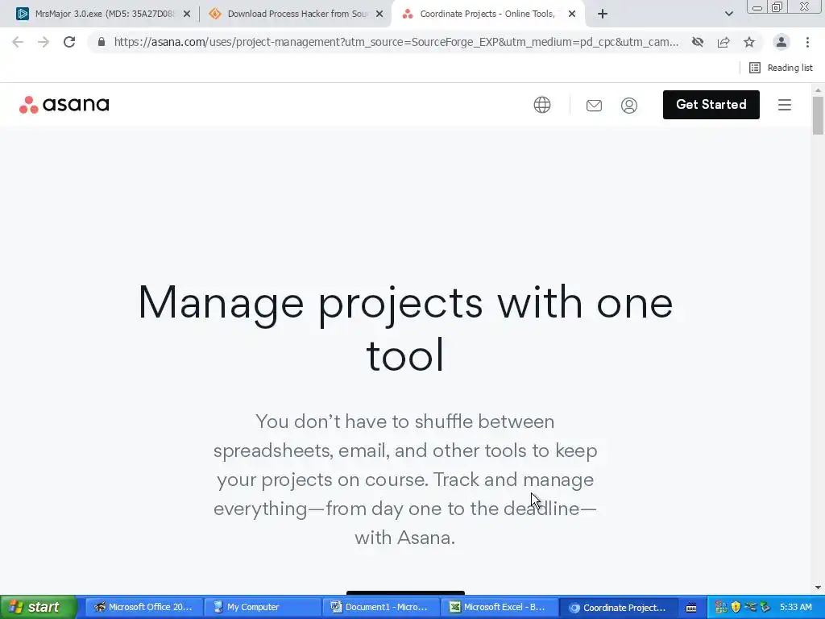Image resolution: width=825 pixels, height=619 pixels.
Task: Switch to Microsoft Excel taskbar window
Action: coord(498,608)
